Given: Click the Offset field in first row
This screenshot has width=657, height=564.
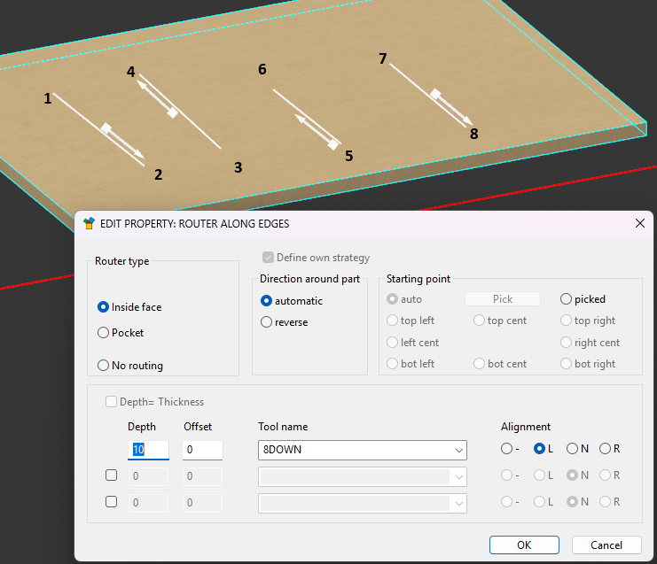Looking at the screenshot, I should [202, 450].
